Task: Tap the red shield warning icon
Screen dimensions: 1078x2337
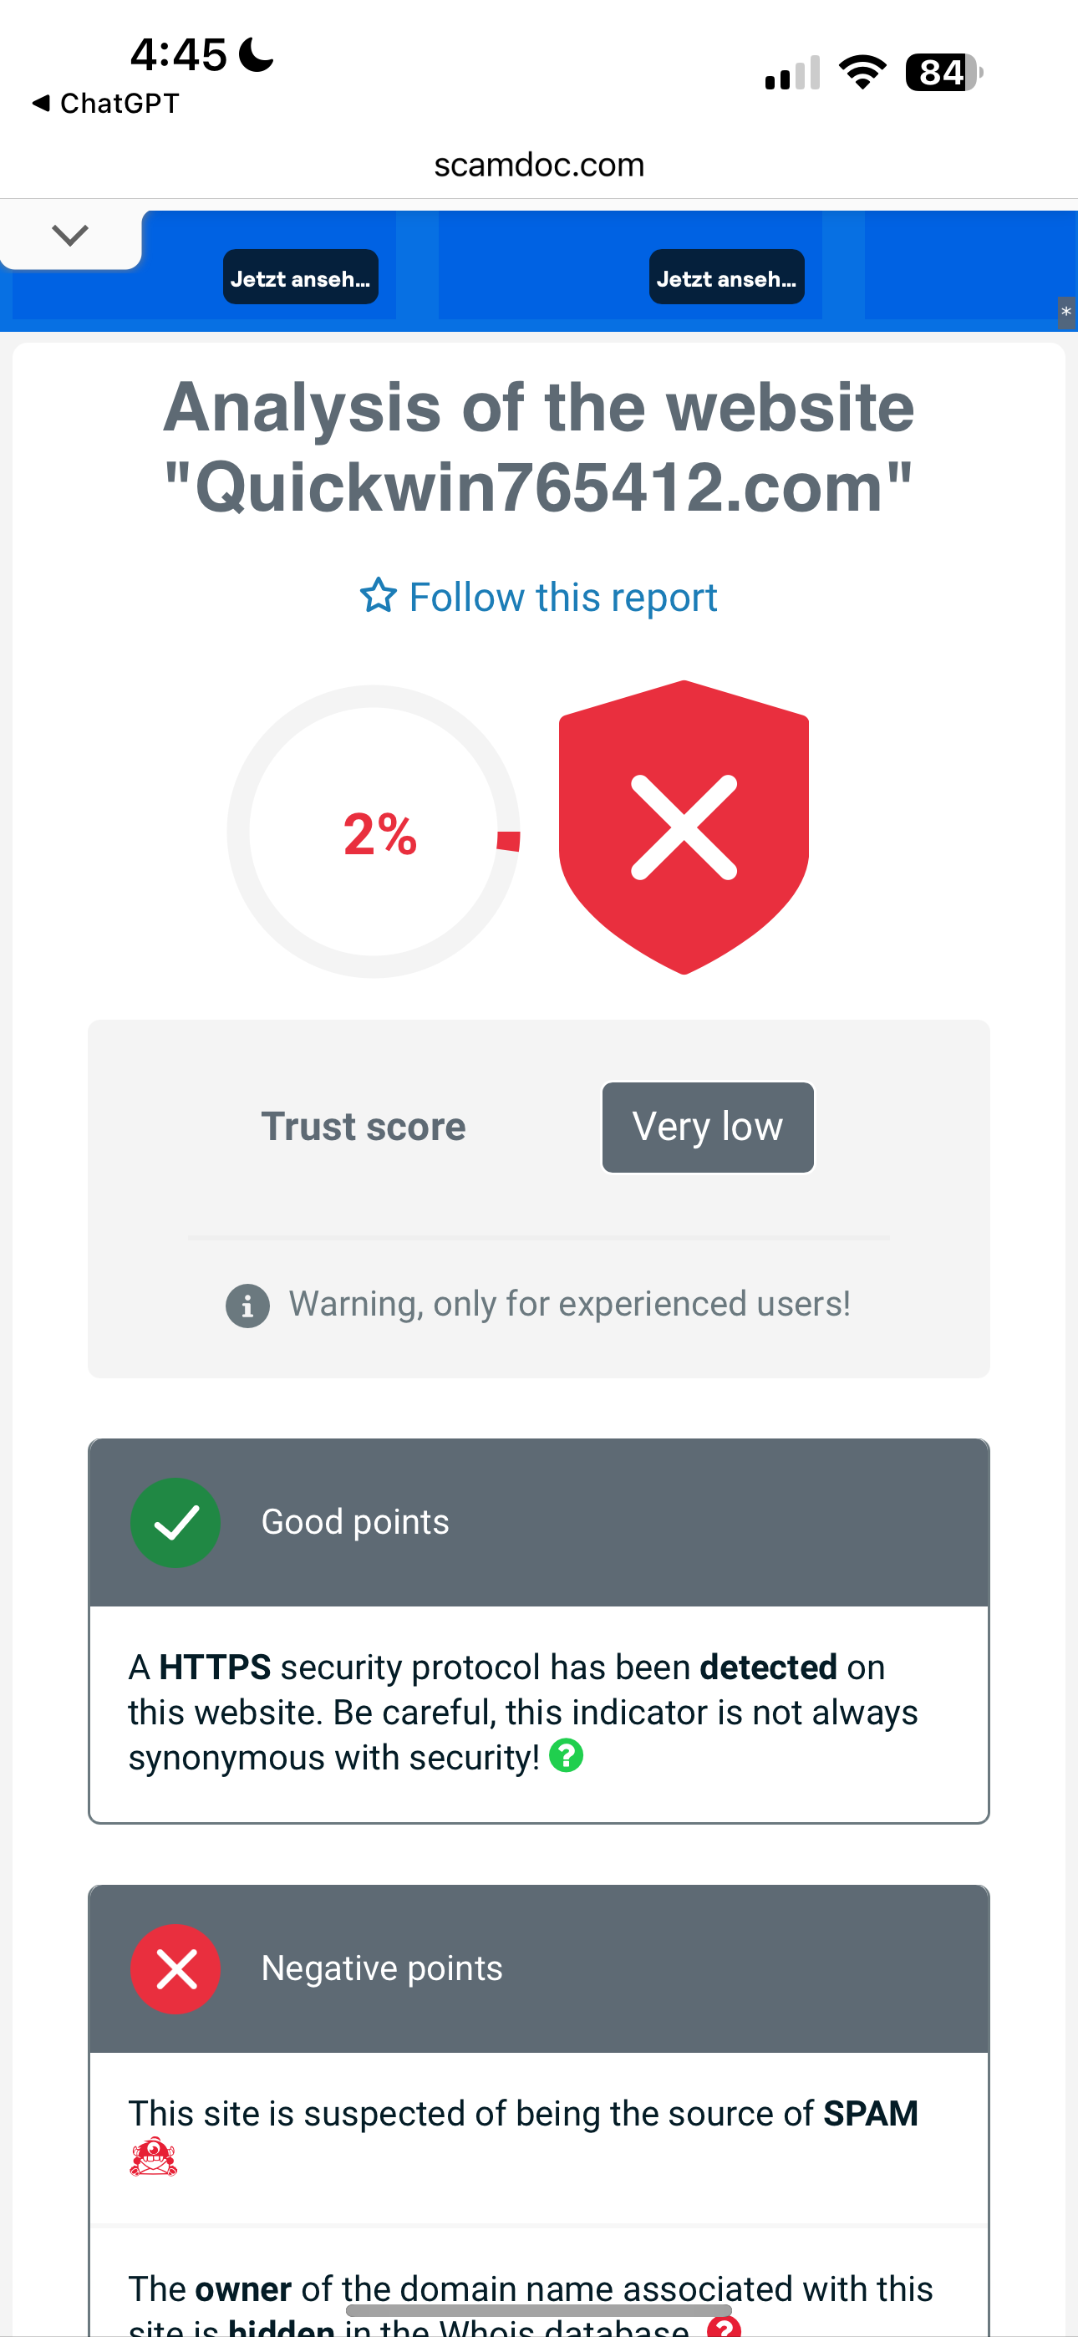Action: coord(684,827)
